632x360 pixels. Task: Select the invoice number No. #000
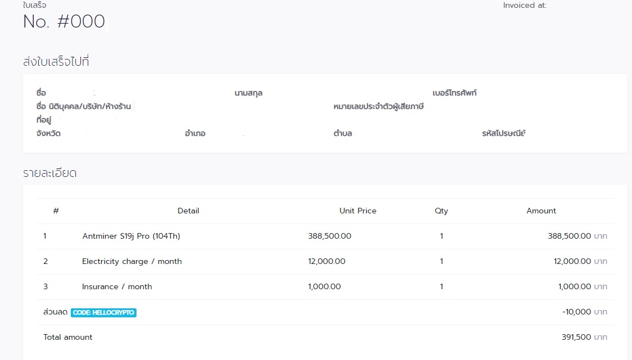[63, 22]
